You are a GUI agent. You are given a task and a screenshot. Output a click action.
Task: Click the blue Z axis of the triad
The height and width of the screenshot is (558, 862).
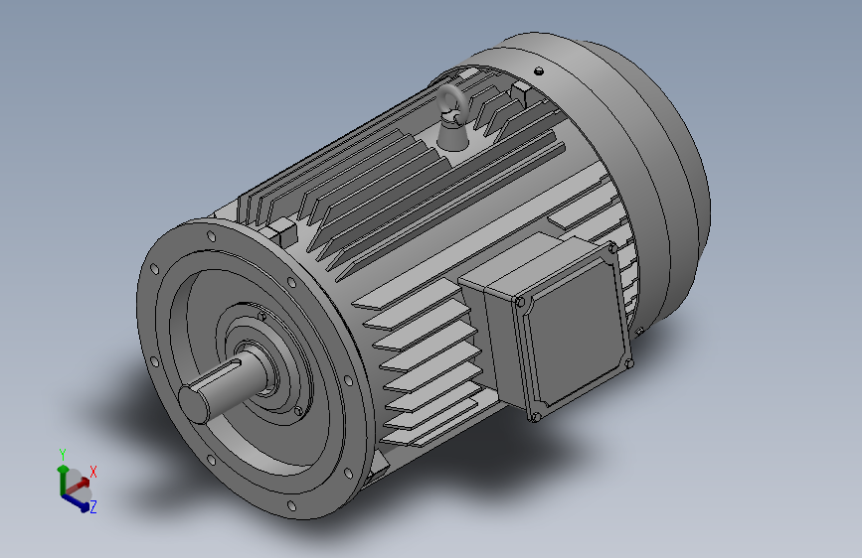76,503
